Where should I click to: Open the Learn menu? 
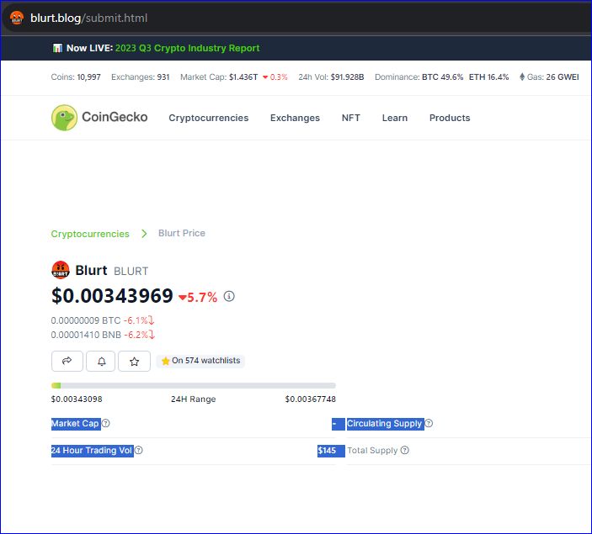tap(395, 118)
